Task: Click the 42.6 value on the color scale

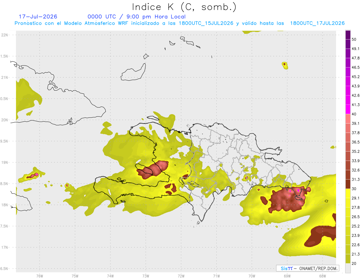Action: 356,95
